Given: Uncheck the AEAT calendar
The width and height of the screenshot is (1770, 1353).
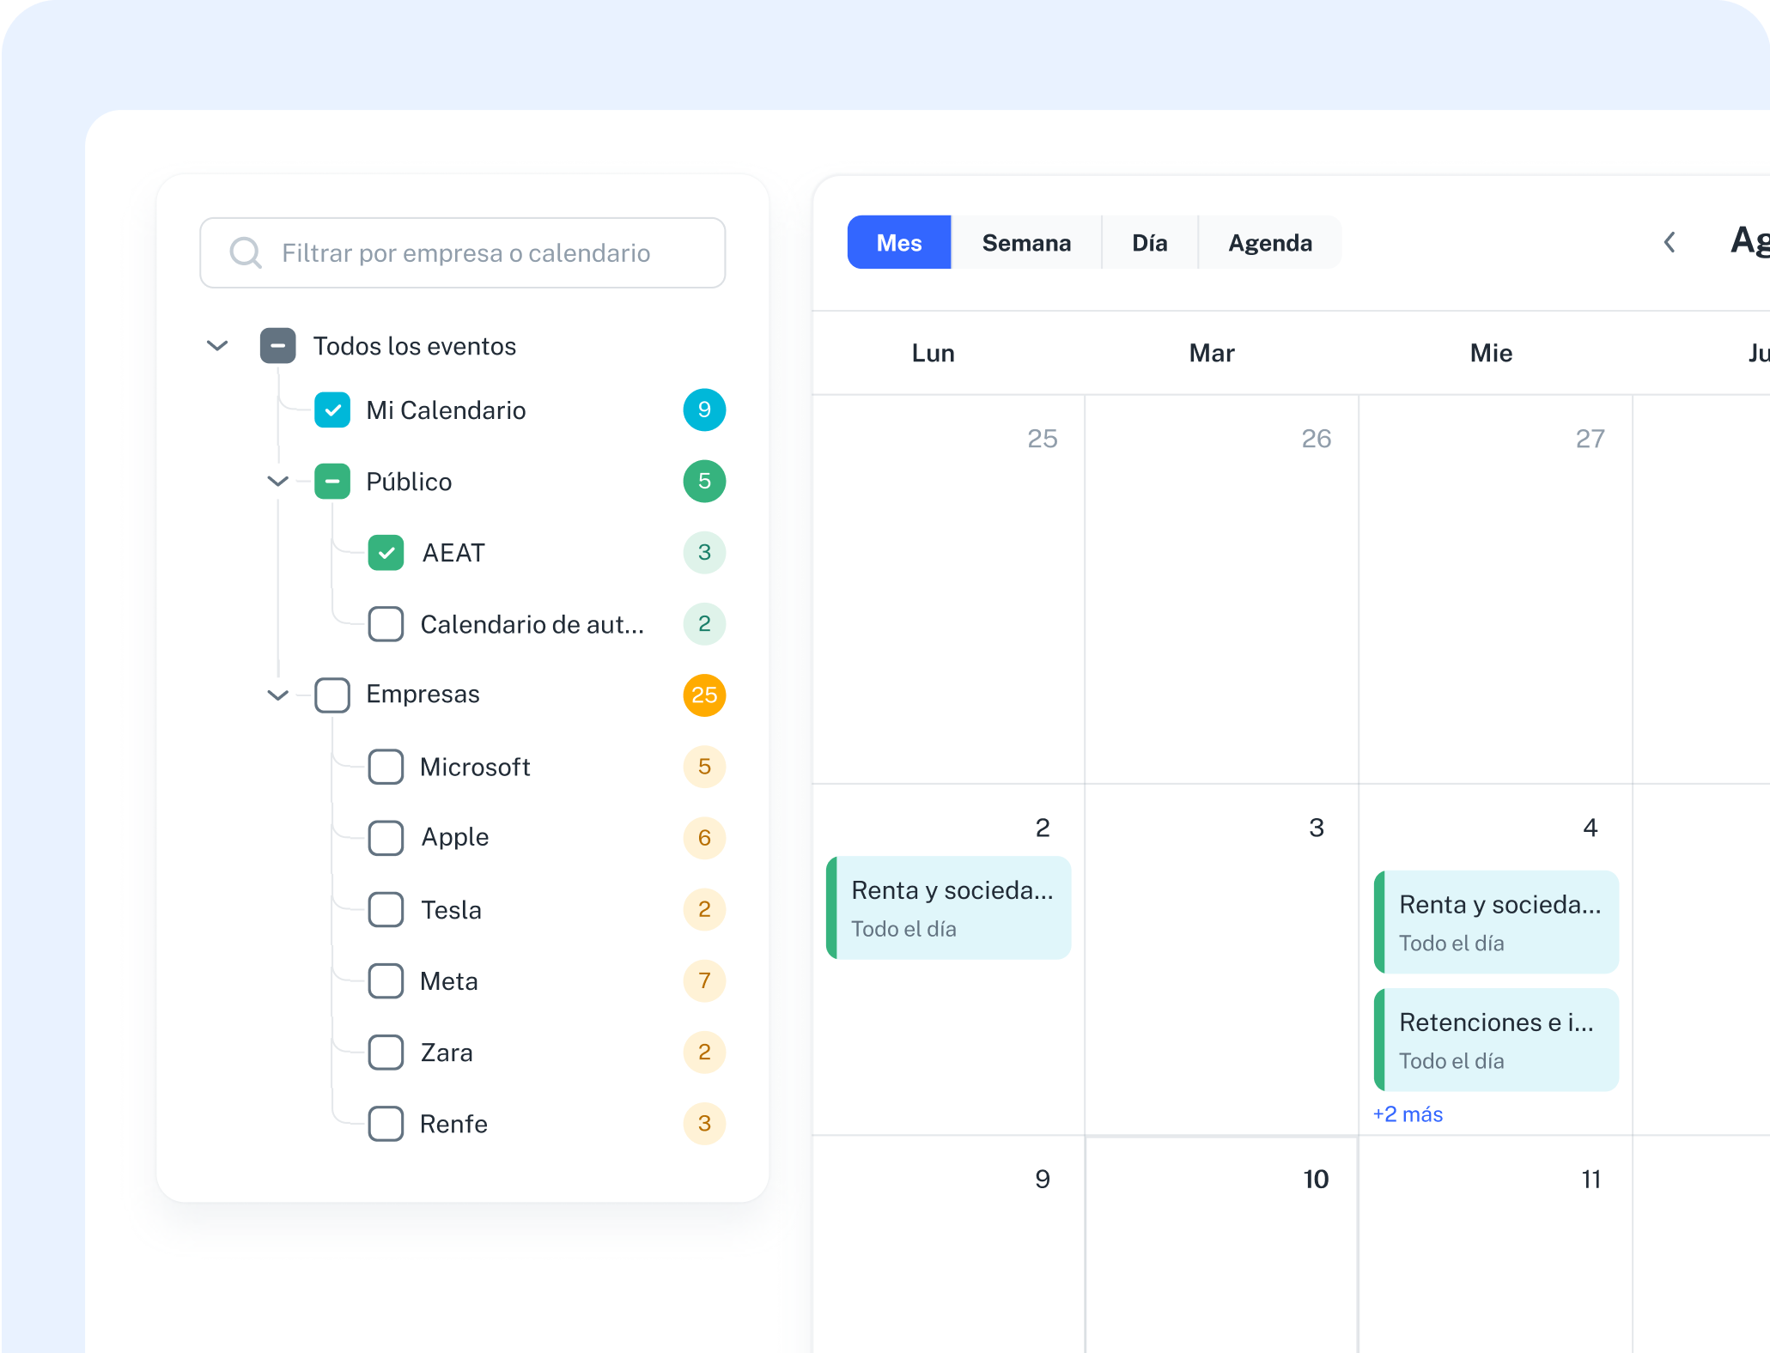Looking at the screenshot, I should tap(386, 552).
